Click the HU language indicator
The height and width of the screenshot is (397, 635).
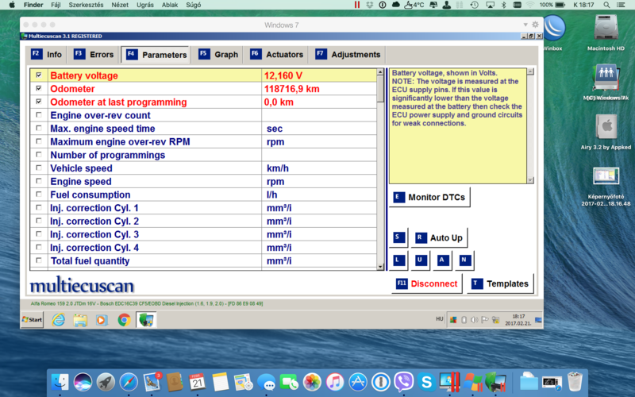[x=440, y=319]
